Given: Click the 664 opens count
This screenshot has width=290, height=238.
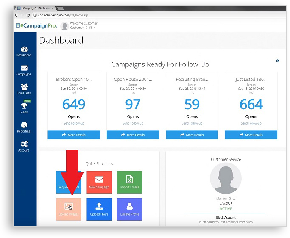Looking at the screenshot, I should pyautogui.click(x=251, y=104).
